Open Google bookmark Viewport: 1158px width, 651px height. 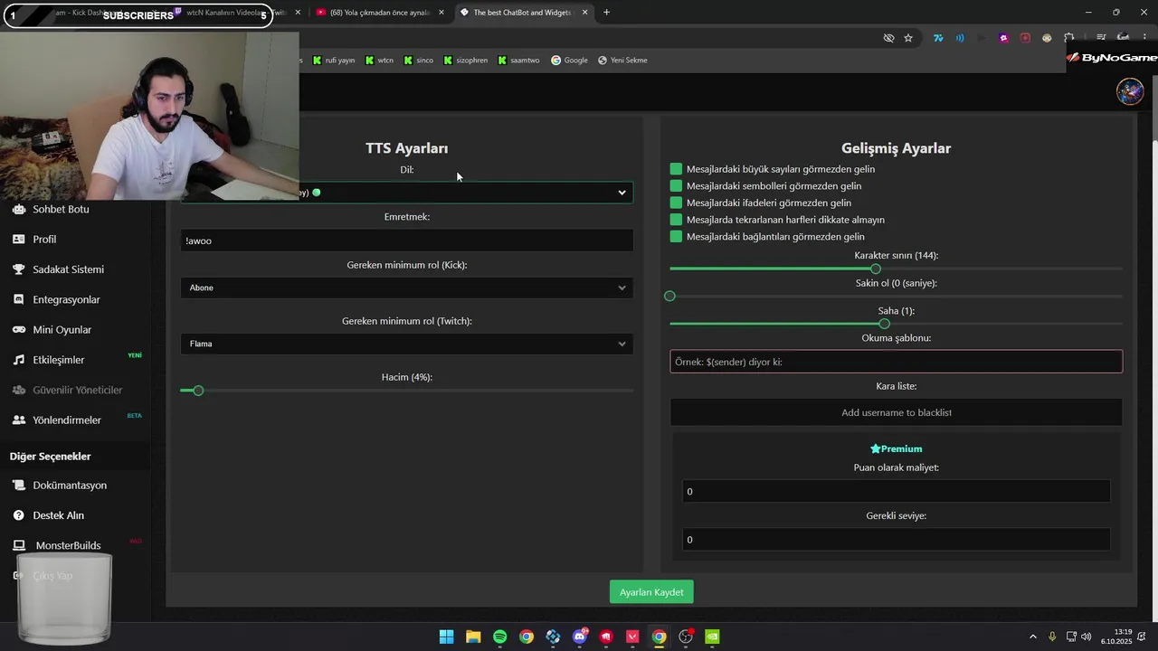569,61
